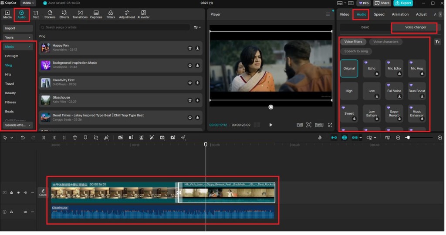Toggle visibility eye of video track
The width and height of the screenshot is (446, 235).
coord(18,192)
